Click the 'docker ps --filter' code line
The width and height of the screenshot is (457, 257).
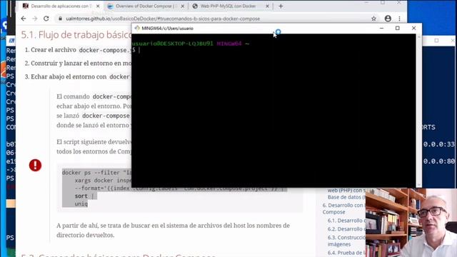point(97,173)
